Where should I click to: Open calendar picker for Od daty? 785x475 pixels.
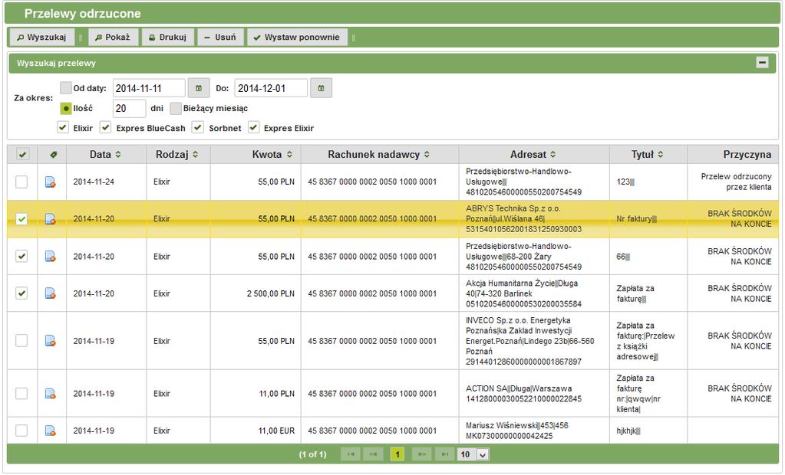point(199,88)
